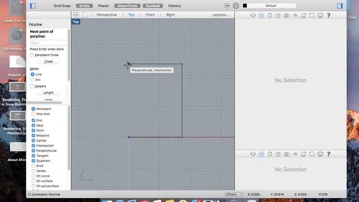Click the command options horizontal scrollbar
Image resolution: width=359 pixels, height=202 pixels.
point(45,103)
